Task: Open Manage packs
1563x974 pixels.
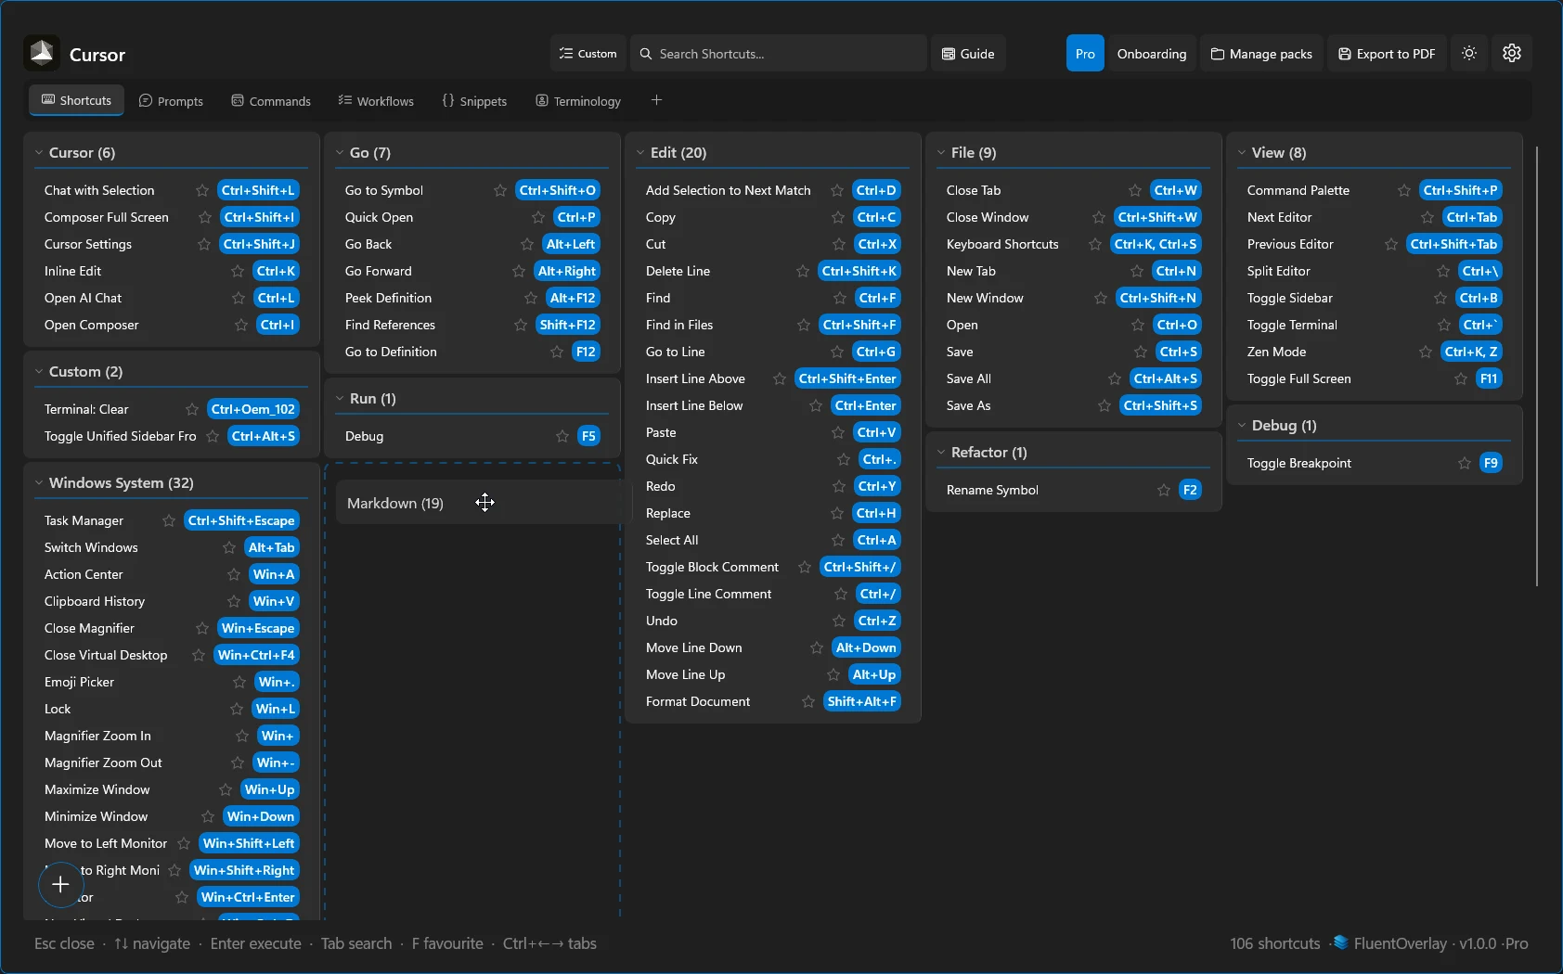Action: point(1260,53)
